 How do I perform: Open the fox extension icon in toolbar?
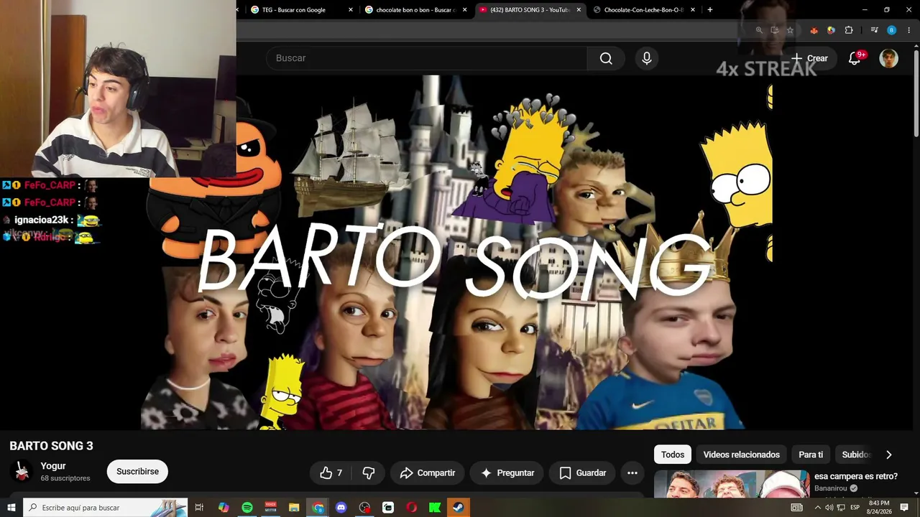[814, 30]
